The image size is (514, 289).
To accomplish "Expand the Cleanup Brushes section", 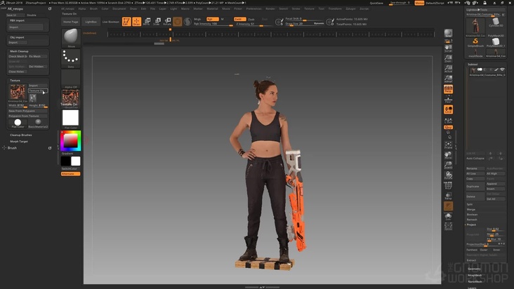I will point(20,135).
